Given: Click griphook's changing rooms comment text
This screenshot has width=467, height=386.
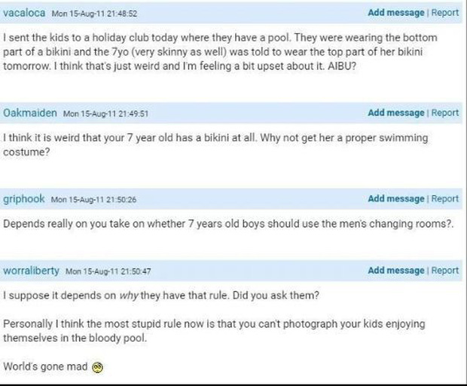Looking at the screenshot, I should tap(226, 224).
